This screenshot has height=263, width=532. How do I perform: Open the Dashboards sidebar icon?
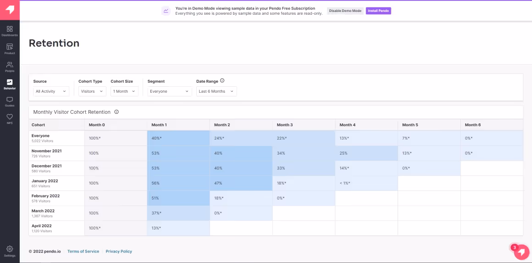pos(10,29)
